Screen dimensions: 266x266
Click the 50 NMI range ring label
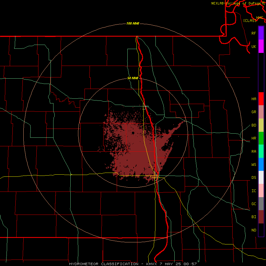(133, 78)
